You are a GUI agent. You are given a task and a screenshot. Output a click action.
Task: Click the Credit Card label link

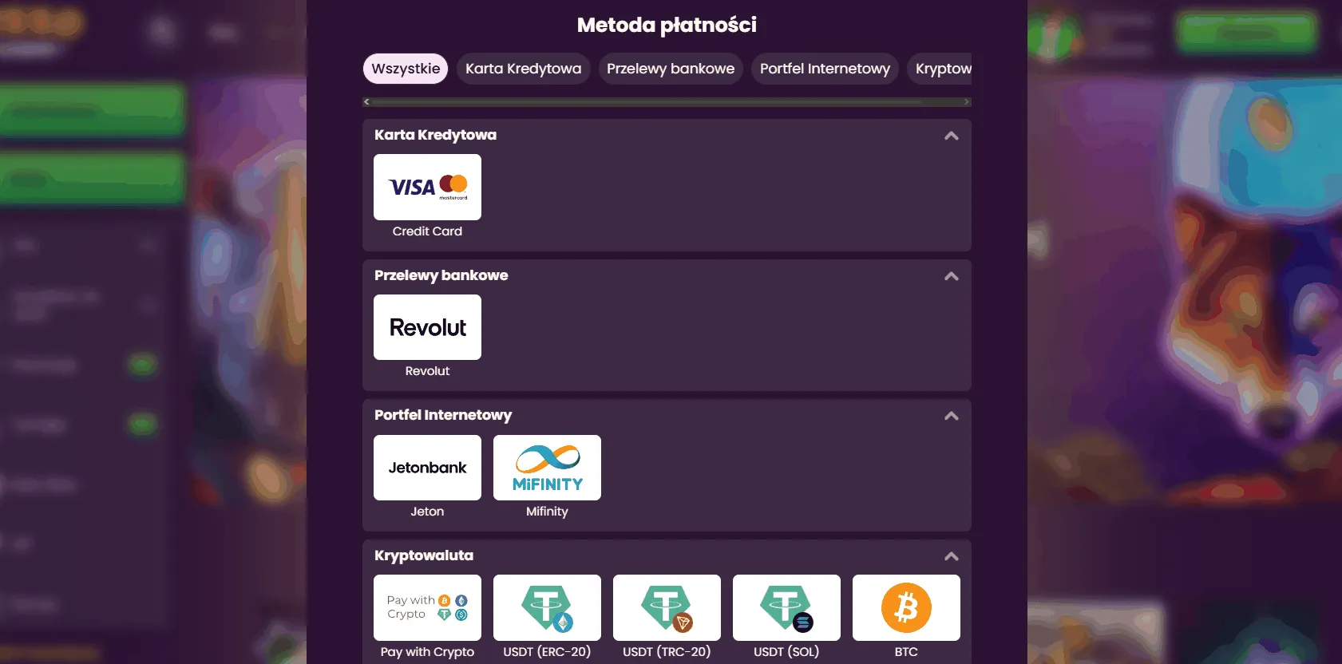click(427, 231)
